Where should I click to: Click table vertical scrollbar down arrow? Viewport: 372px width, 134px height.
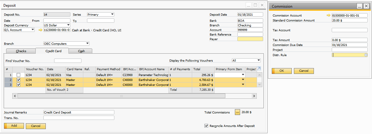tap(259, 85)
